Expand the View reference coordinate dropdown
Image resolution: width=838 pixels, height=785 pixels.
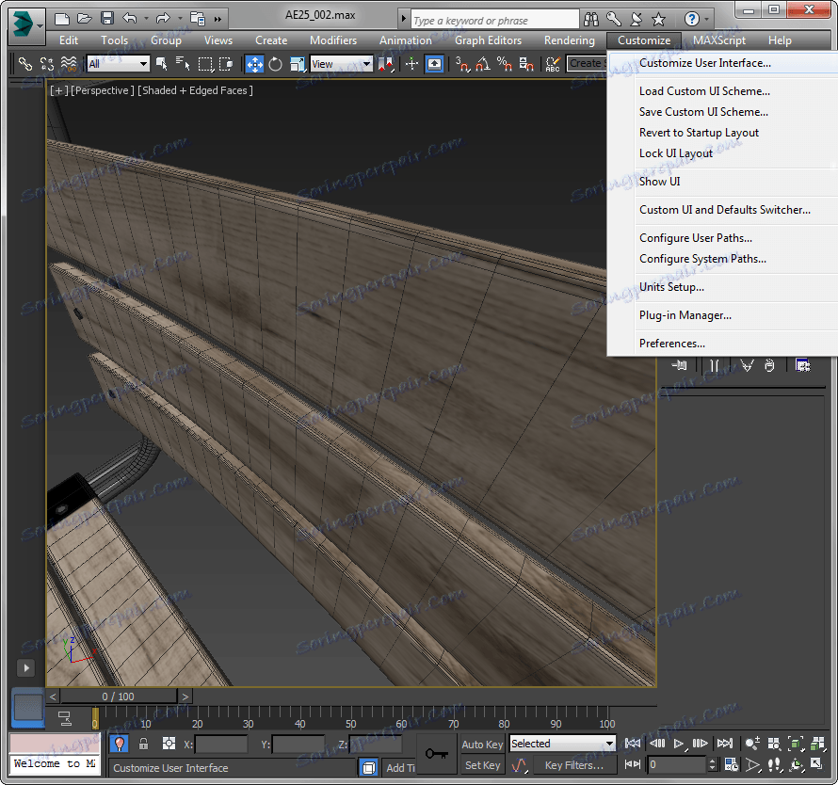(x=341, y=64)
